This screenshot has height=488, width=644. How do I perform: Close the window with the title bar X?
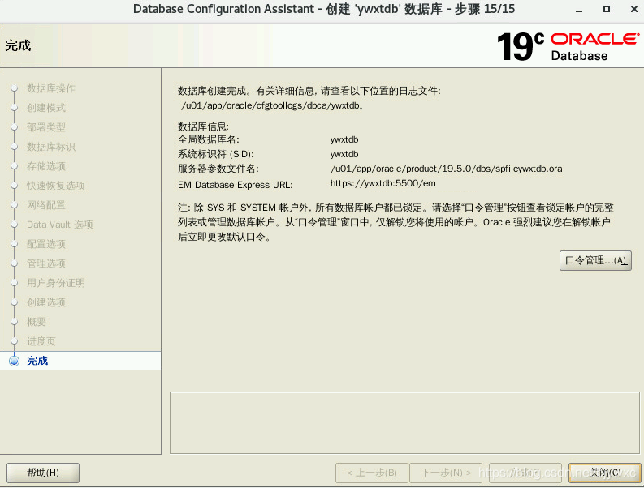634,9
